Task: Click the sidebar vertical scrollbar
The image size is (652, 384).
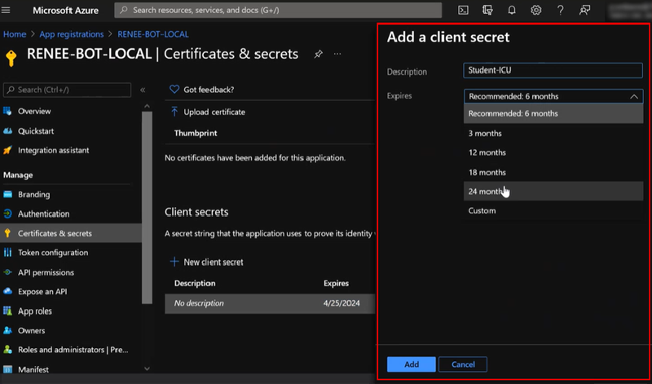Action: point(147,207)
